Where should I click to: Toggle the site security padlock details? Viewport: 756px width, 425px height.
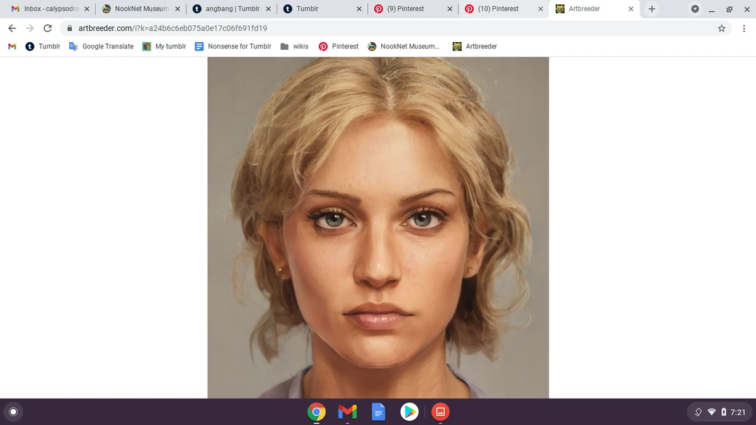click(69, 28)
